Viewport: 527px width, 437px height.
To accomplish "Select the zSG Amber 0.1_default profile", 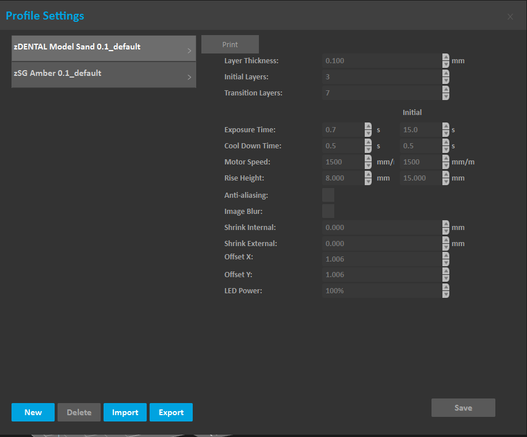I will [x=104, y=75].
